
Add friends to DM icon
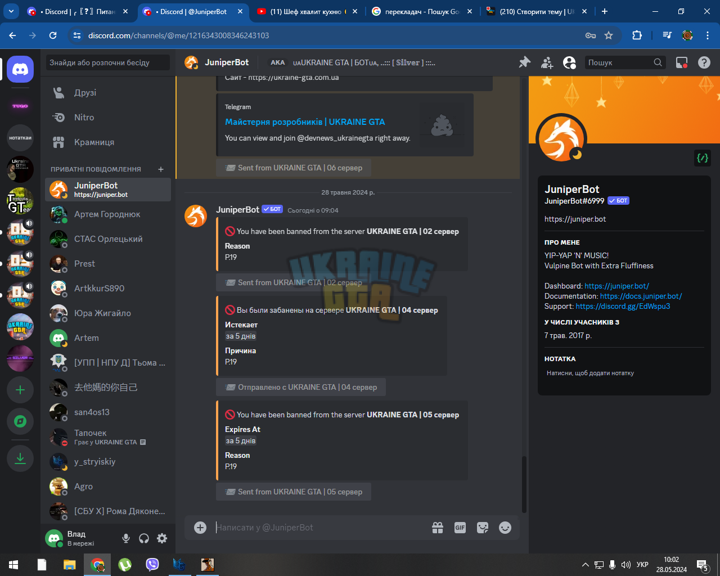click(547, 62)
